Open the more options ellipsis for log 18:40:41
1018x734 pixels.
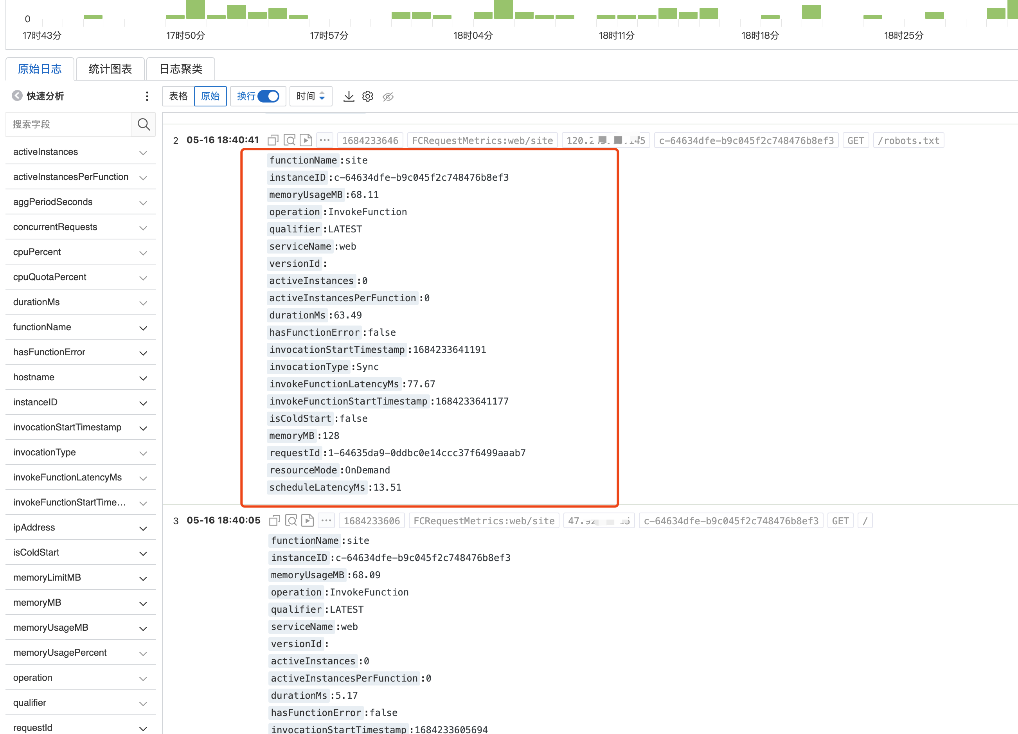pyautogui.click(x=324, y=140)
